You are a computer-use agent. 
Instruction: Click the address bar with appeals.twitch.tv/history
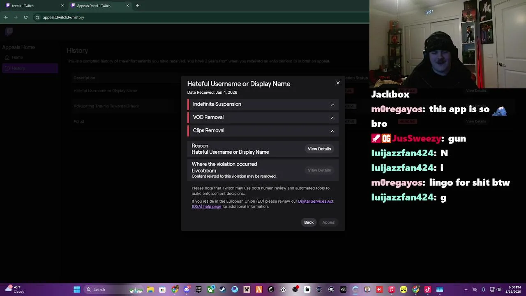[x=201, y=17]
